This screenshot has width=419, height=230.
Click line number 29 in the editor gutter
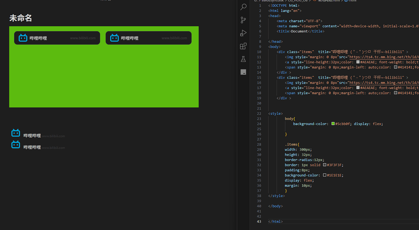(259, 149)
